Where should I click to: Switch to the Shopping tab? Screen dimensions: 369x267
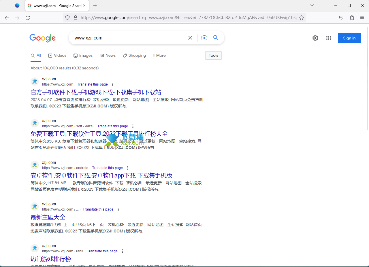tap(134, 55)
